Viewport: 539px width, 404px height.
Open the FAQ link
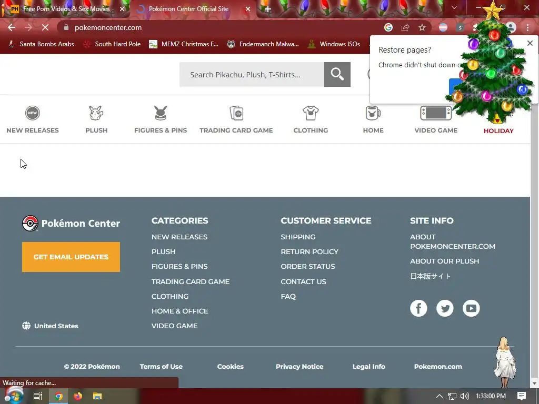click(288, 297)
